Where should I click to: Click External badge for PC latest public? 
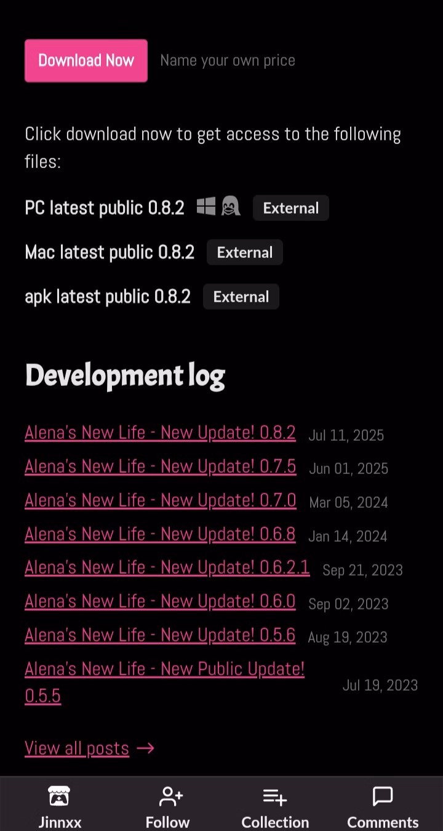tap(290, 208)
